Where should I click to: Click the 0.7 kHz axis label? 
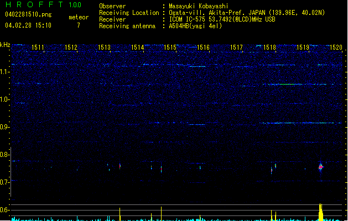click(4, 182)
